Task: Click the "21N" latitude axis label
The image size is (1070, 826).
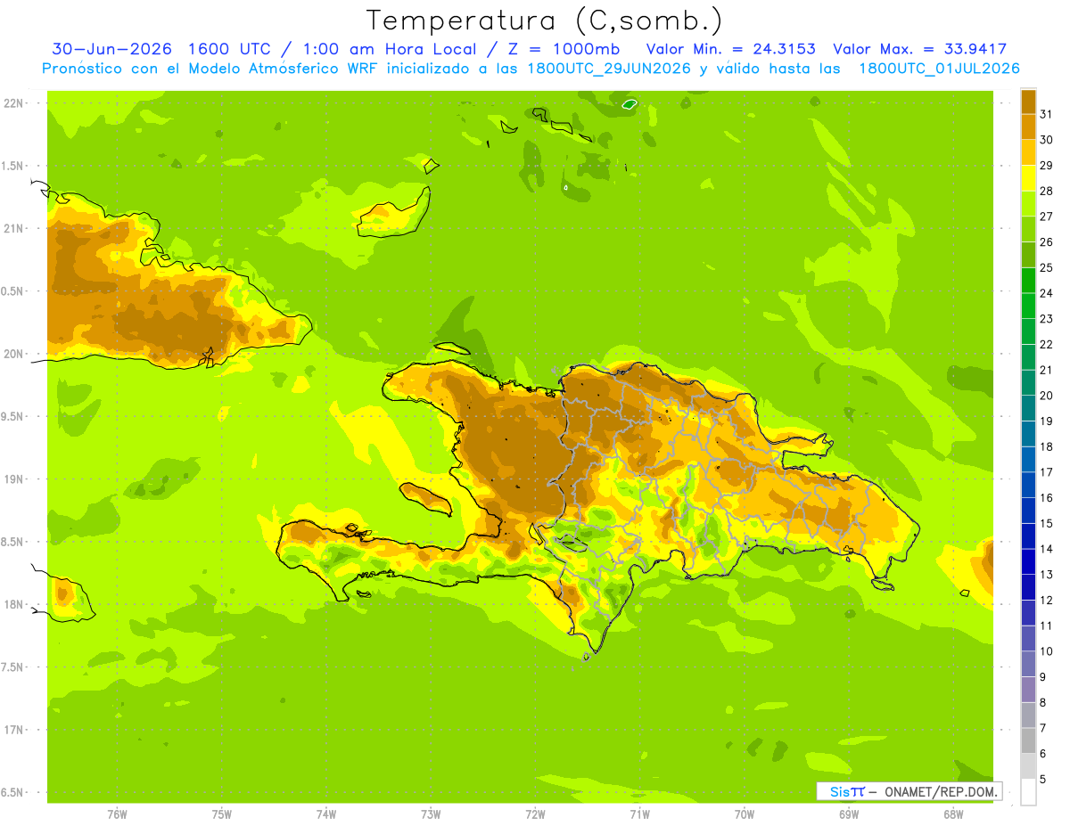Action: tap(13, 228)
